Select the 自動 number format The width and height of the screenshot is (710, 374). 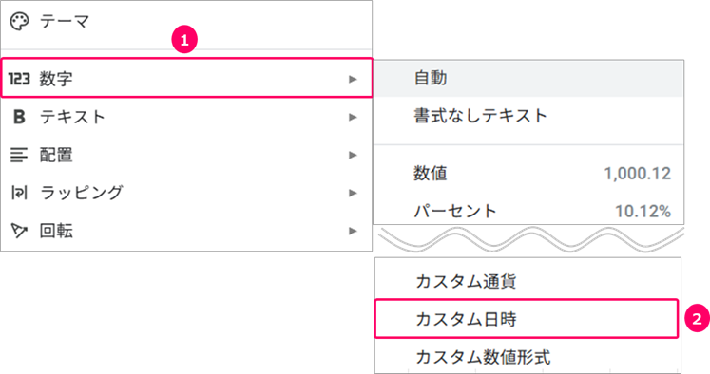click(x=528, y=78)
